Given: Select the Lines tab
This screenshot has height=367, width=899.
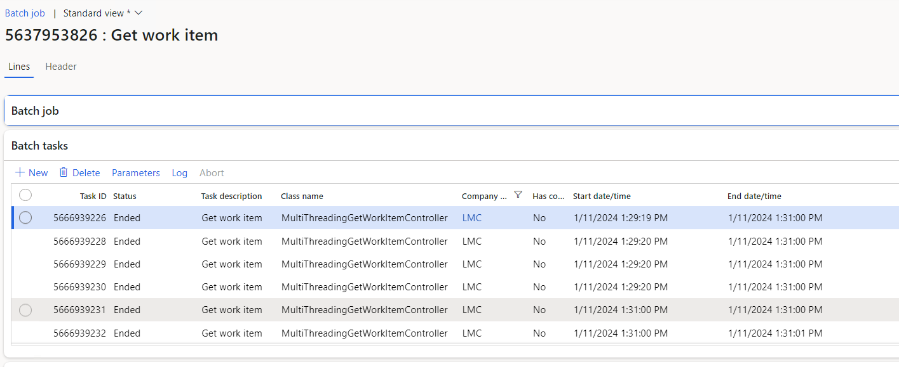Looking at the screenshot, I should tap(18, 66).
